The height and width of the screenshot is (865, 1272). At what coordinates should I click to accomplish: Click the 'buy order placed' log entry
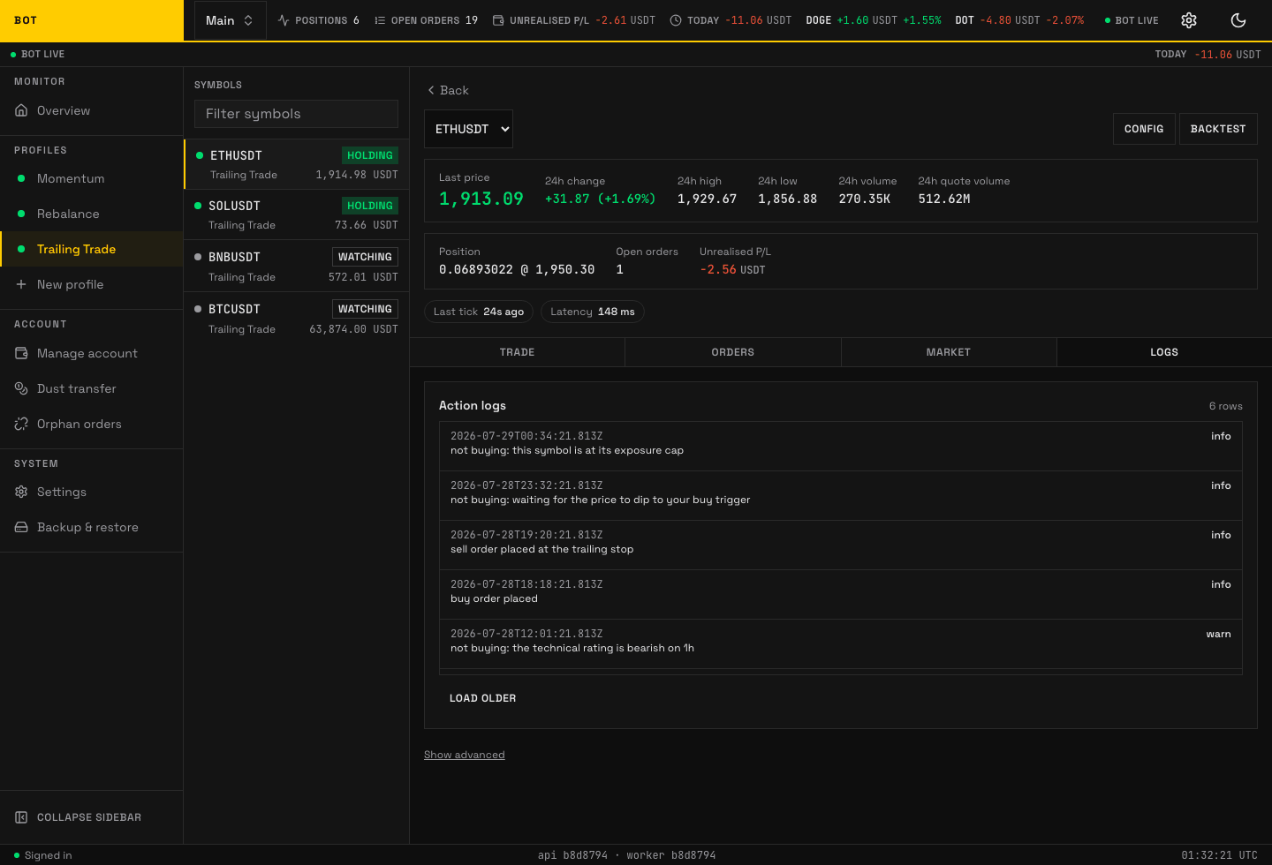pos(841,594)
